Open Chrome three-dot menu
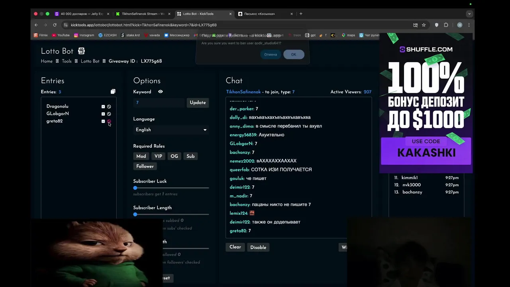The width and height of the screenshot is (510, 287). click(x=469, y=25)
